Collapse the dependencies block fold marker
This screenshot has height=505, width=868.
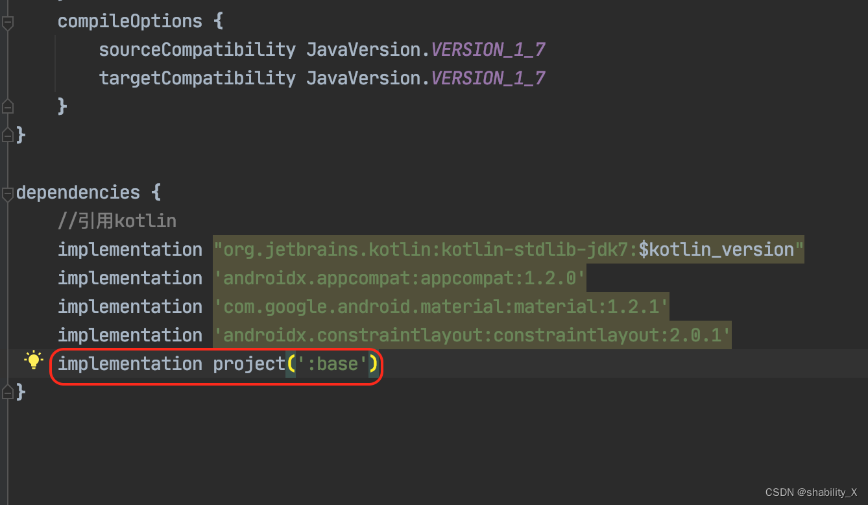coord(7,193)
